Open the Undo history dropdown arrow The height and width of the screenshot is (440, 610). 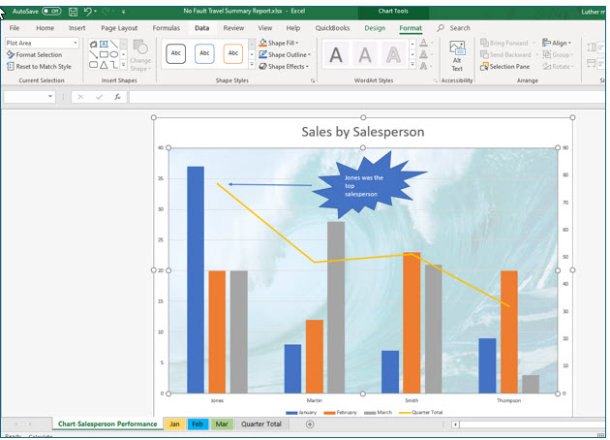point(96,12)
